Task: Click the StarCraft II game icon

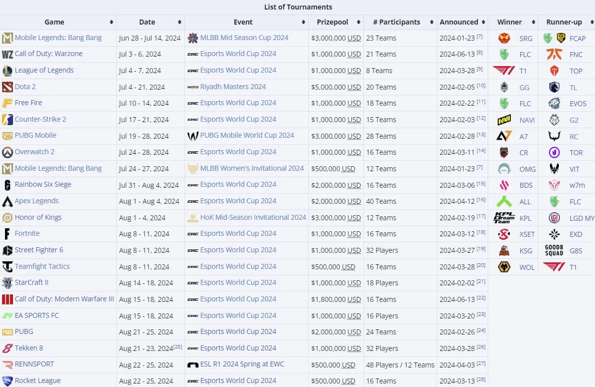Action: pos(7,283)
